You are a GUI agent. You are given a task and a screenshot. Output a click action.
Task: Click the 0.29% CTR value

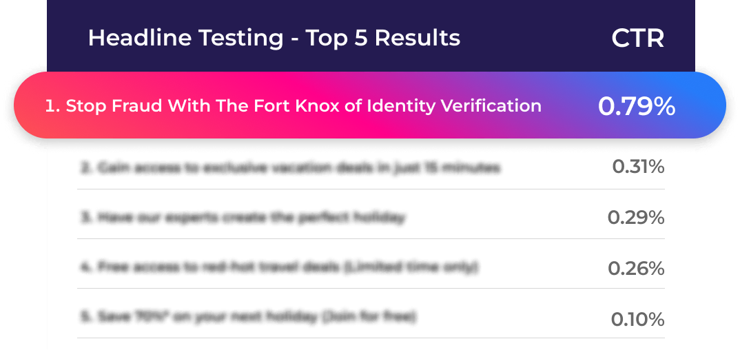tap(636, 218)
